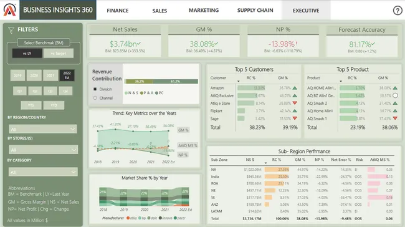Image resolution: width=405 pixels, height=227 pixels.
Task: Click the Business Insights 360 home title
Action: pyautogui.click(x=58, y=10)
